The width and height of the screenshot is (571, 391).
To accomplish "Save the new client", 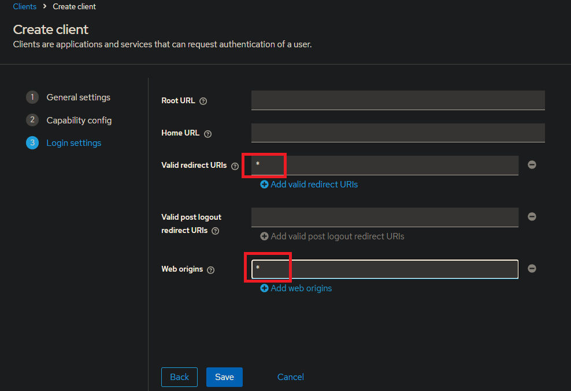I will tap(224, 377).
